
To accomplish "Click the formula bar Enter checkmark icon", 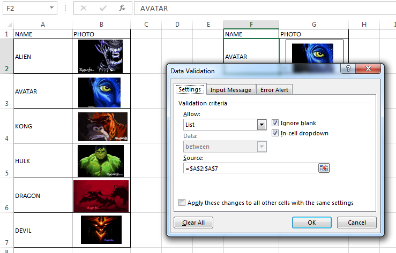I will (x=103, y=9).
